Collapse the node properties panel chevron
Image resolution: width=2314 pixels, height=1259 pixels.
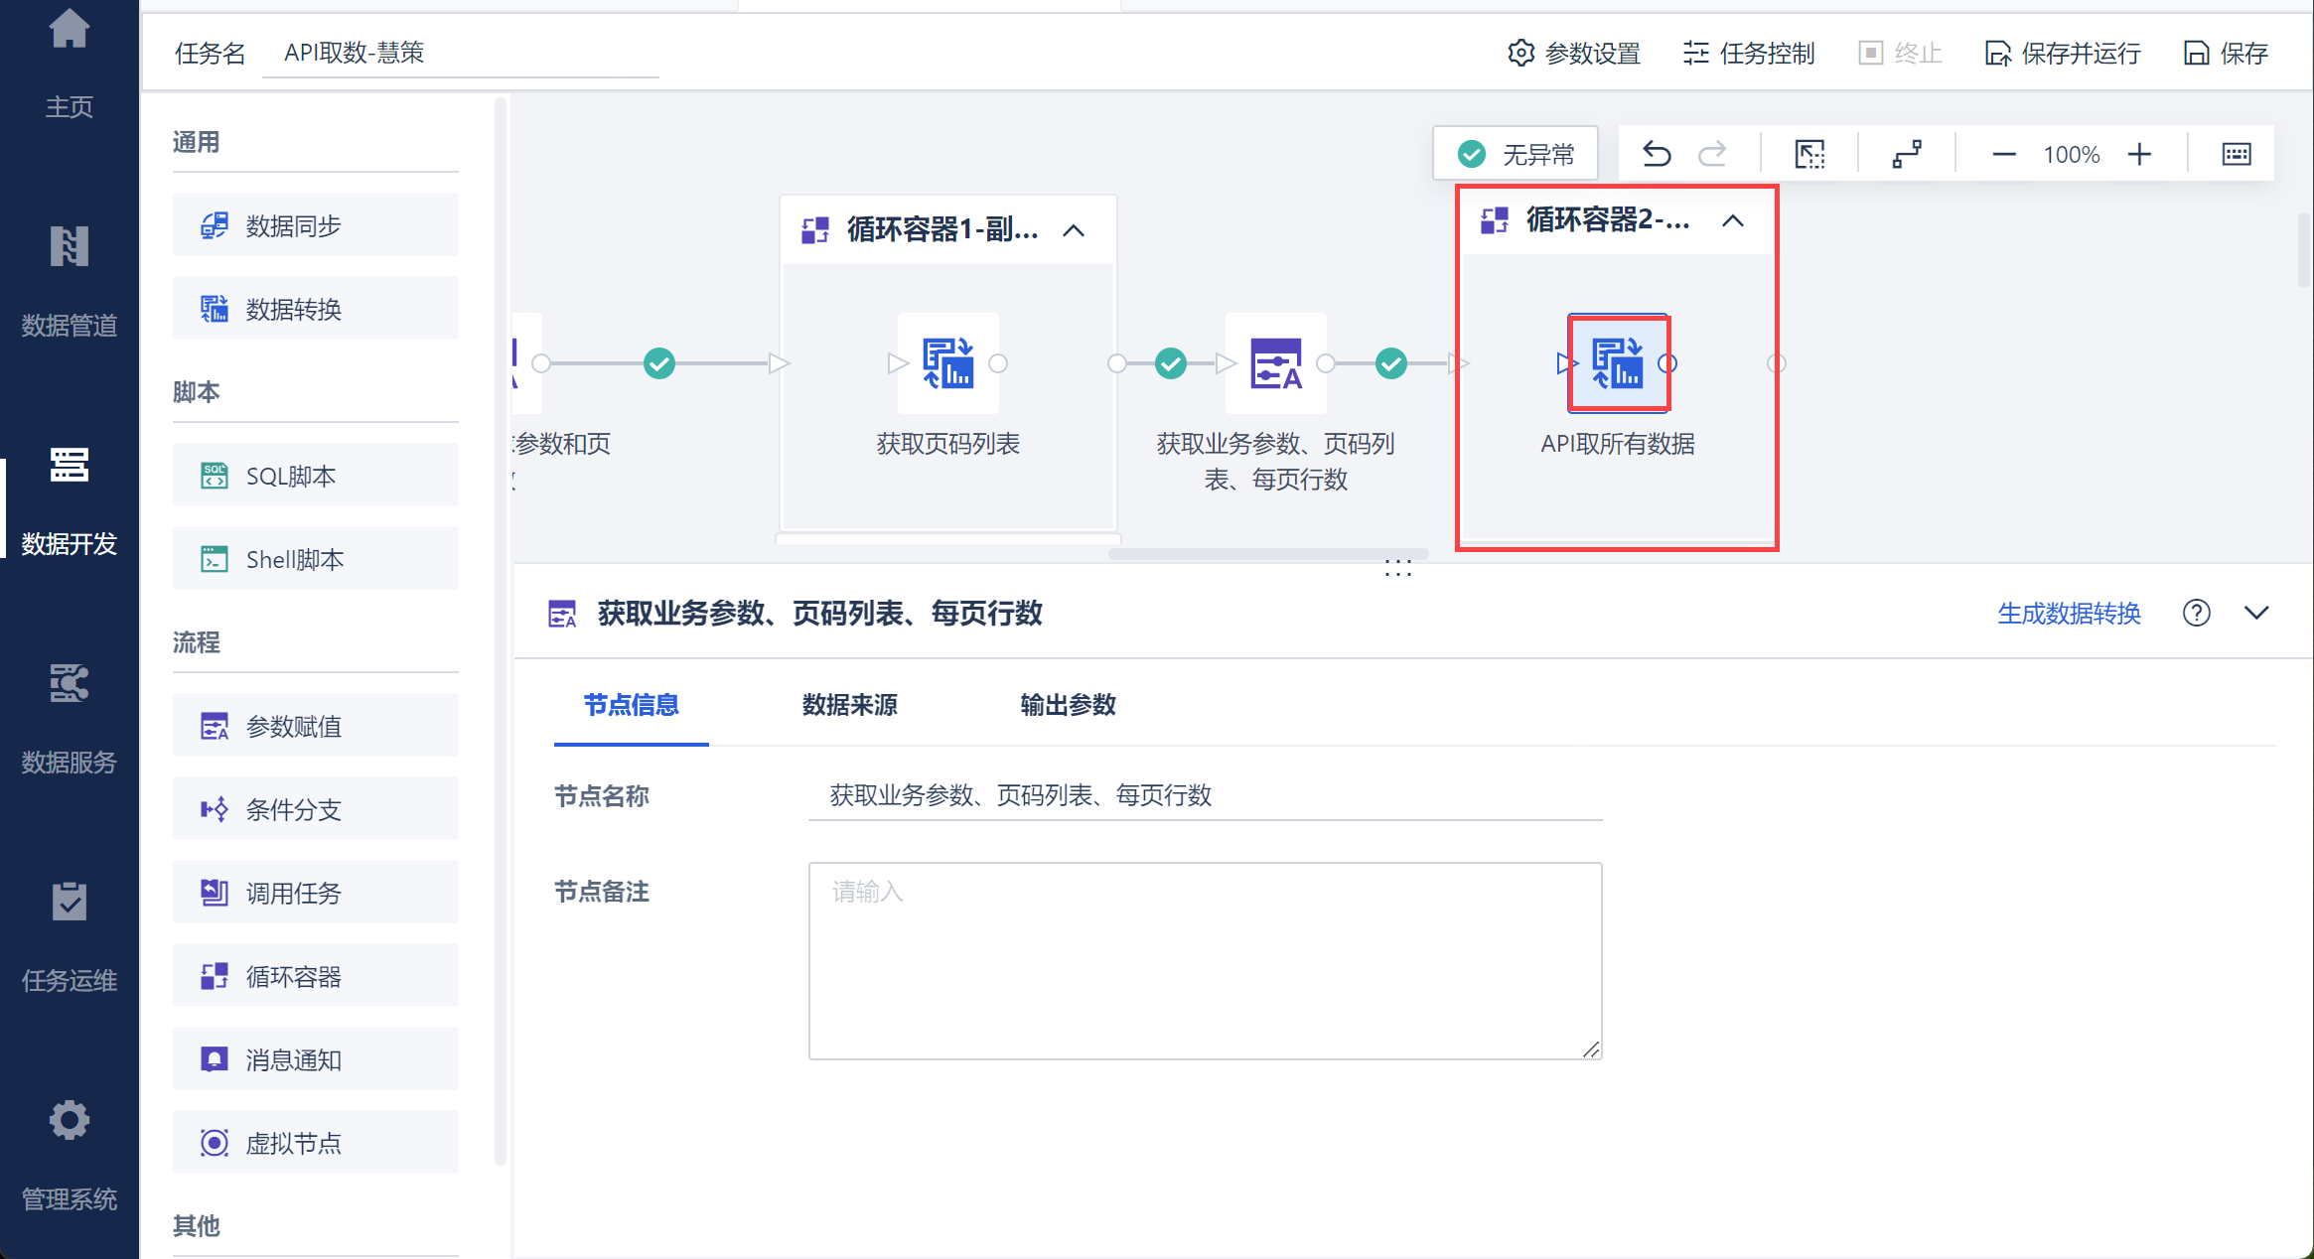coord(2256,613)
